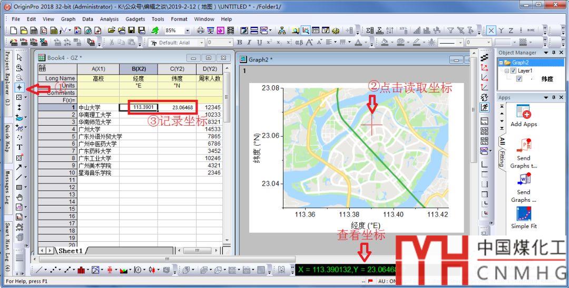Image resolution: width=569 pixels, height=288 pixels.
Task: Click the Print icon in toolbar
Action: (x=201, y=30)
